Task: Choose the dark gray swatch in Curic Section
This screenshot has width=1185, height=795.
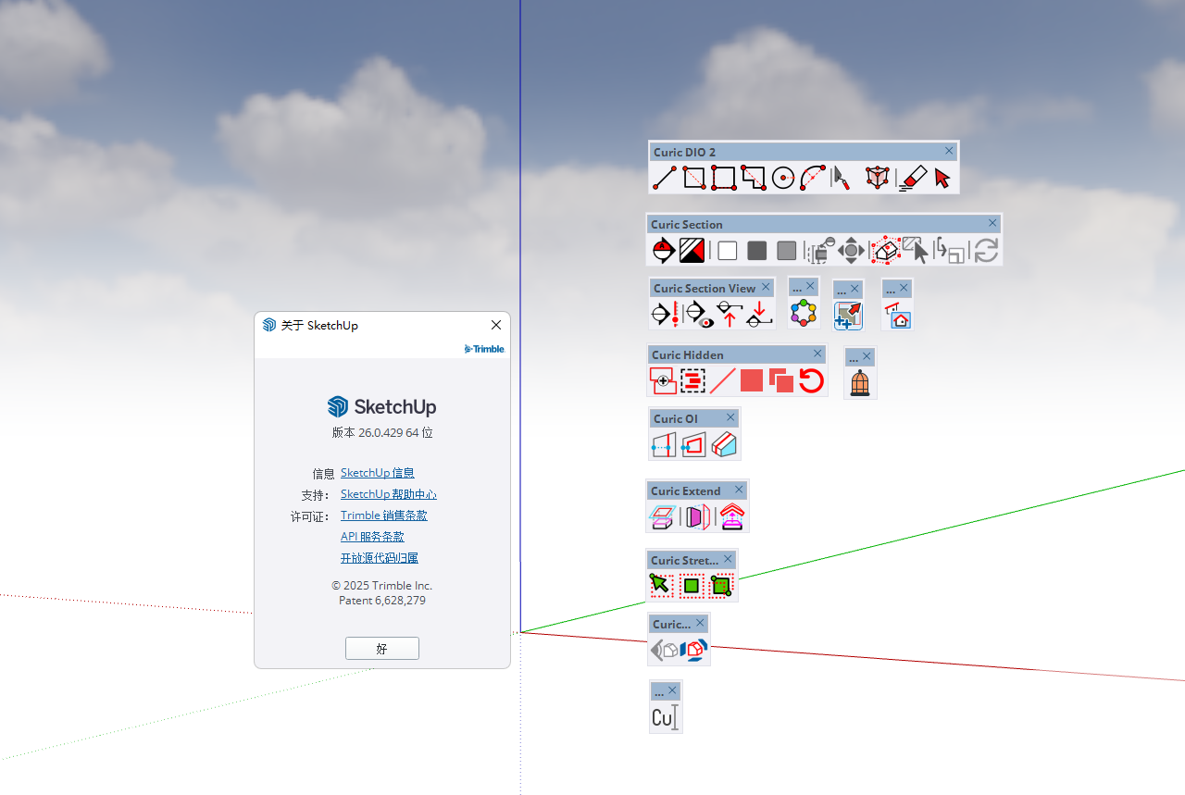Action: tap(757, 251)
